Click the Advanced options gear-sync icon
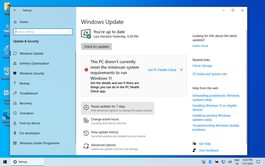Image resolution: width=265 pixels, height=166 pixels. 86,146
